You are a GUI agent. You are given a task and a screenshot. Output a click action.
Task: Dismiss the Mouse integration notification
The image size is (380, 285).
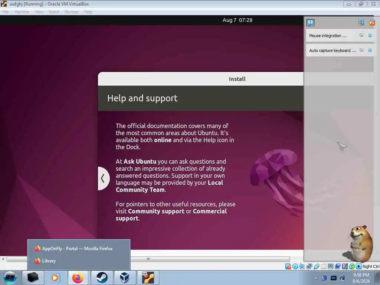click(370, 35)
